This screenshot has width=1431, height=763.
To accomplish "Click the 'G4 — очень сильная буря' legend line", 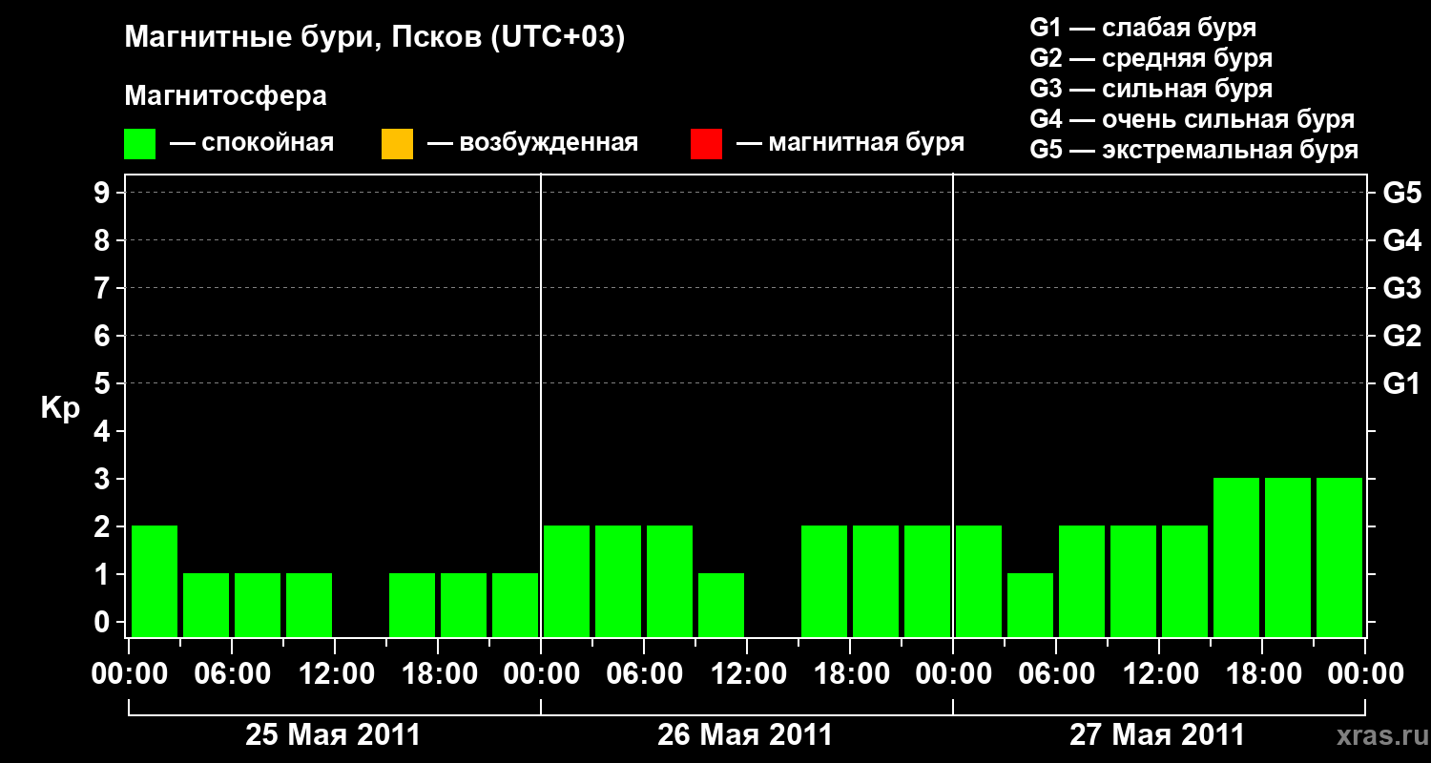I will 1192,119.
